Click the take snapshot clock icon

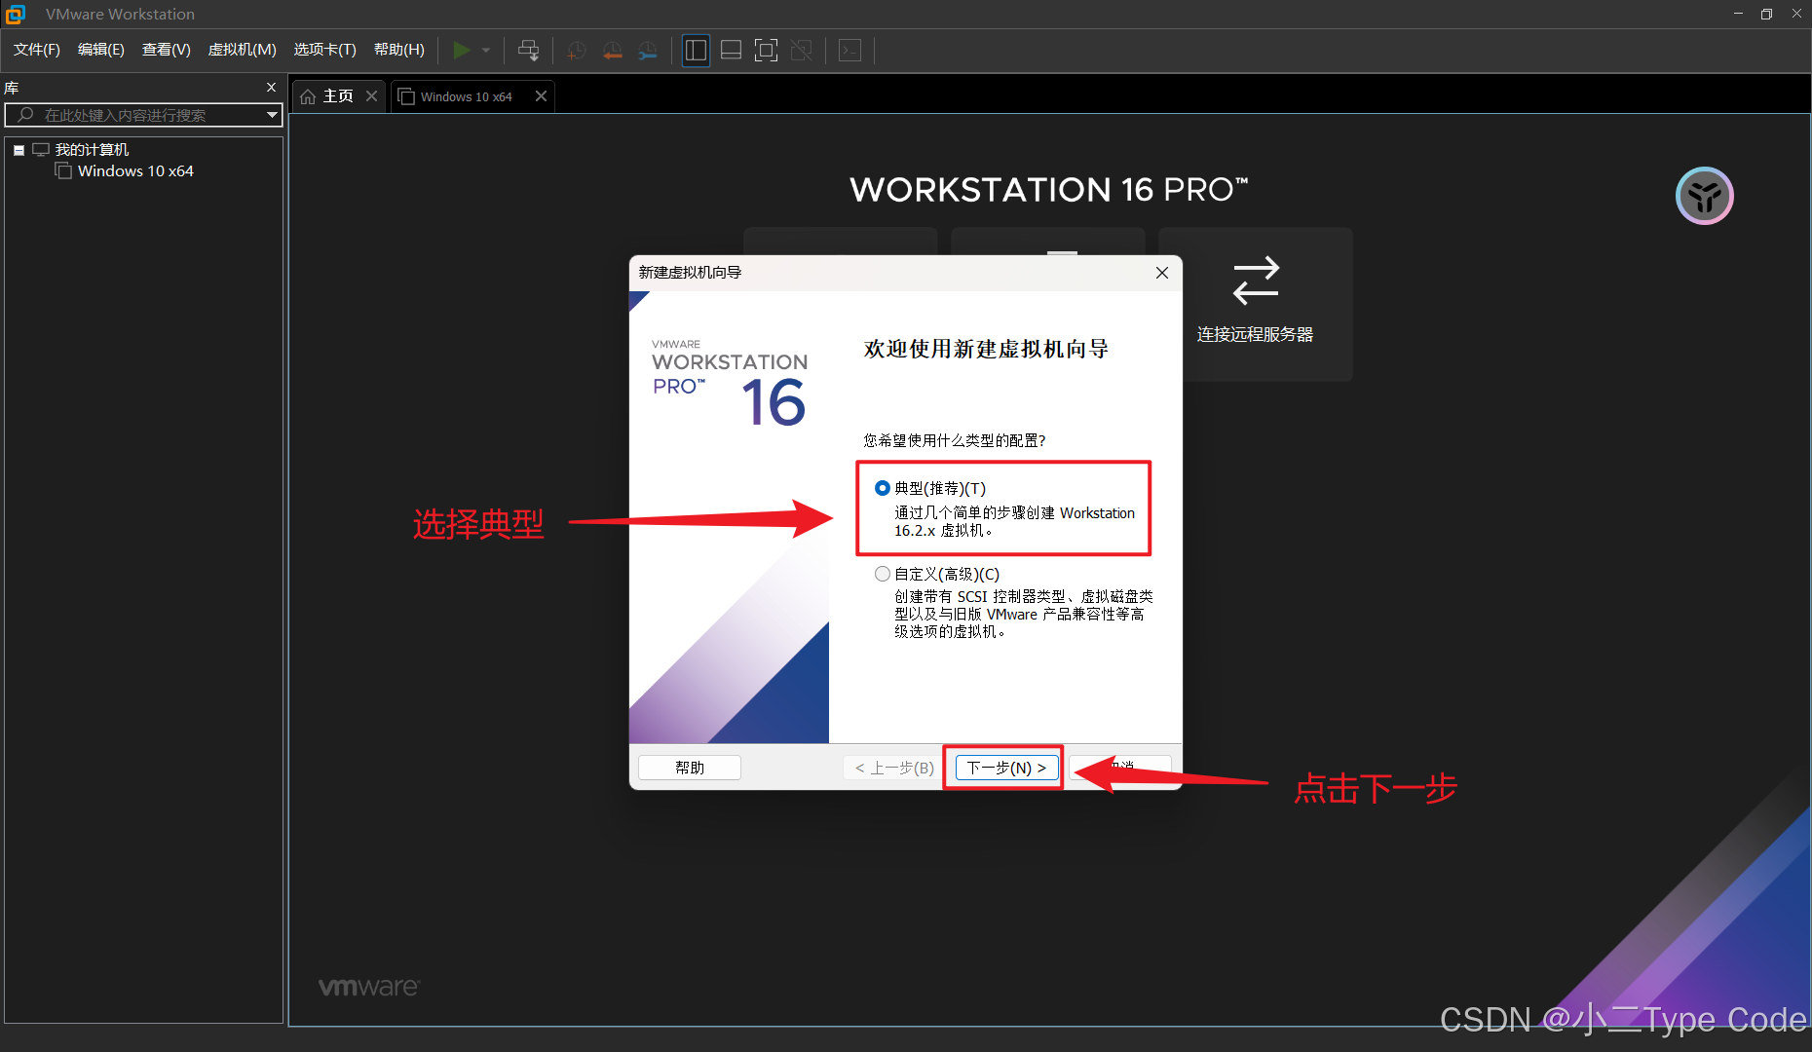(x=577, y=50)
